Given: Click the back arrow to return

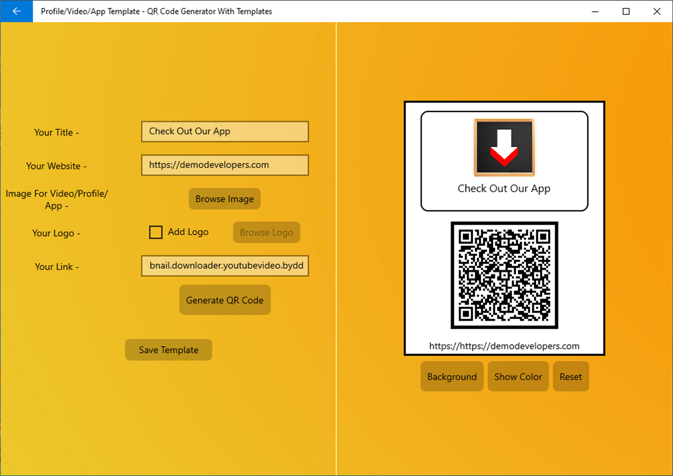Looking at the screenshot, I should (16, 11).
